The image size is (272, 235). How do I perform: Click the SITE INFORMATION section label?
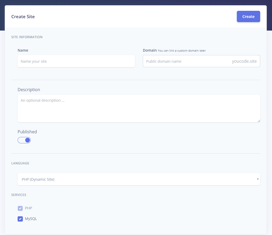tap(27, 37)
